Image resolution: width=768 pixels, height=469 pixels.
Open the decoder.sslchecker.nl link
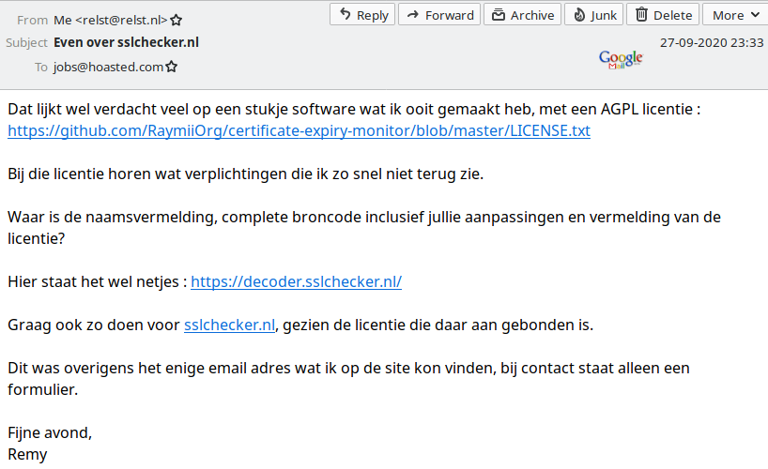point(296,281)
